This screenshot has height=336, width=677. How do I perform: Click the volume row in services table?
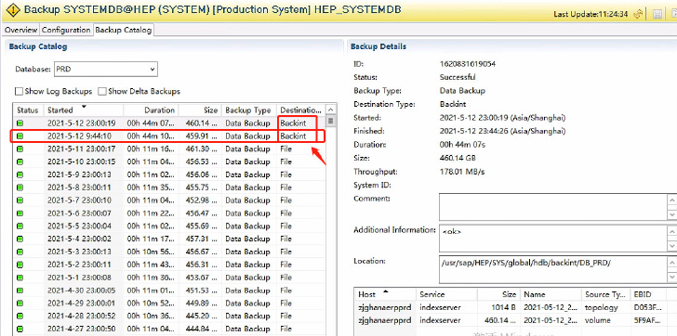tap(515, 320)
